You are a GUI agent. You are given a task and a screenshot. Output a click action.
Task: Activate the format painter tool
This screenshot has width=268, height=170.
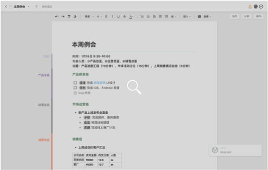pyautogui.click(x=69, y=17)
